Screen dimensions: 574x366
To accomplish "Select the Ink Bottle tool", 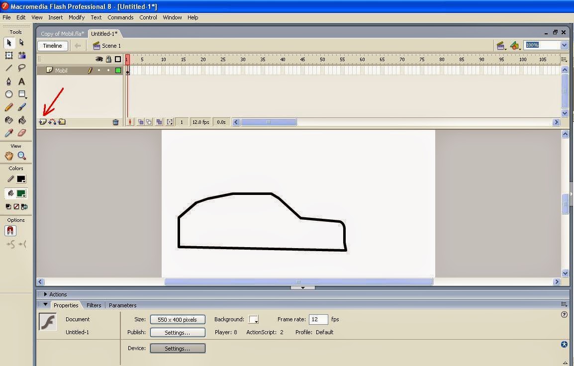I will pyautogui.click(x=9, y=120).
